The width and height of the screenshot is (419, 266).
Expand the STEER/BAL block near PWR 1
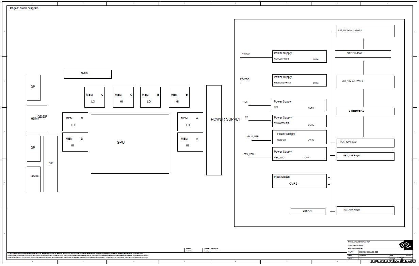(x=363, y=53)
